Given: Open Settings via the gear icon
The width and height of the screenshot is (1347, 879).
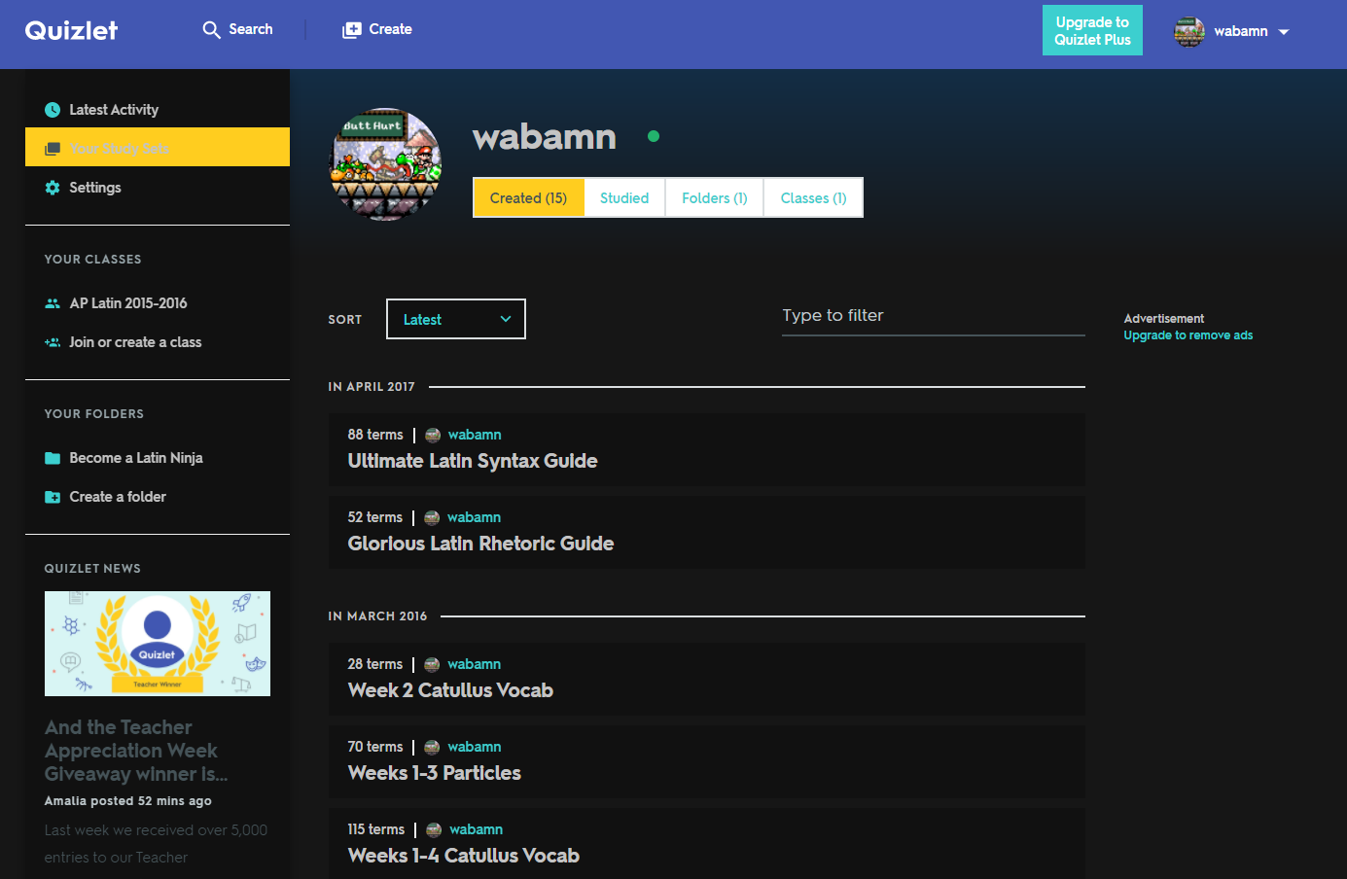Looking at the screenshot, I should click(x=52, y=187).
